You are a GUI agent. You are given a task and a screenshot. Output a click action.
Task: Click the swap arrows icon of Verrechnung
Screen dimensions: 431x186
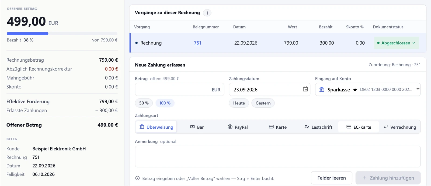pos(386,127)
